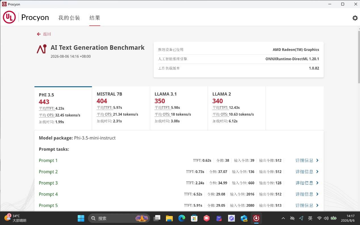Image resolution: width=360 pixels, height=225 pixels.
Task: Click the 加载时间 6.12s under LLAMA 2
Action: pos(225,121)
